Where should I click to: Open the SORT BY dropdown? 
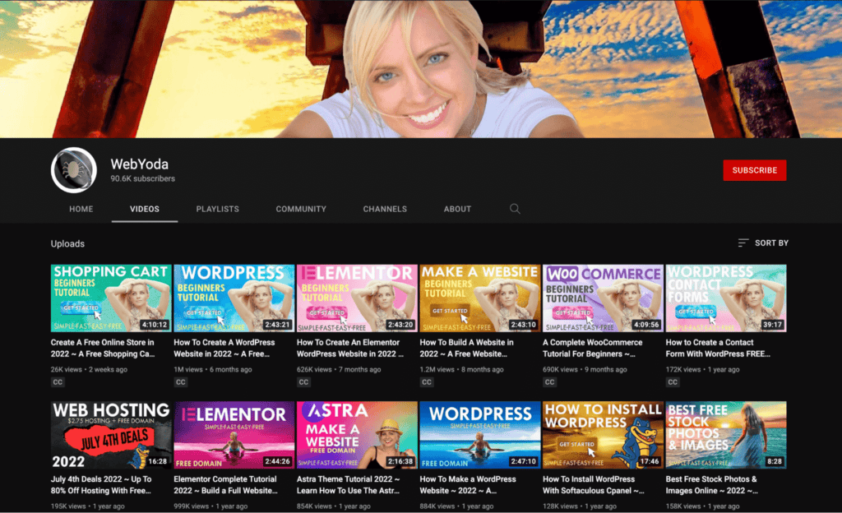tap(763, 243)
